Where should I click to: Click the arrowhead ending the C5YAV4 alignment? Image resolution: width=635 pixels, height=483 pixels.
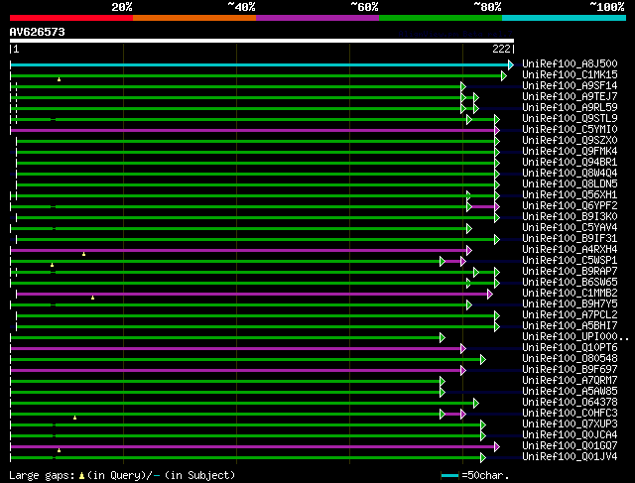[x=469, y=229]
